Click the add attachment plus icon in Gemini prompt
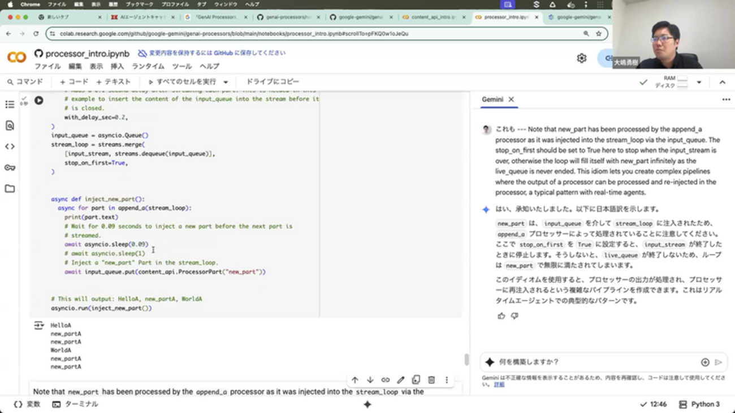The width and height of the screenshot is (735, 413). point(705,362)
